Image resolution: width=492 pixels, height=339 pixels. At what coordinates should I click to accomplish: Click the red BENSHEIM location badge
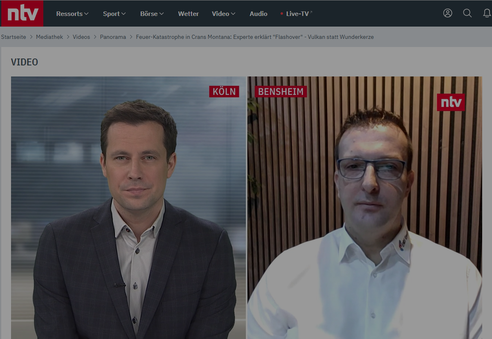coord(281,91)
